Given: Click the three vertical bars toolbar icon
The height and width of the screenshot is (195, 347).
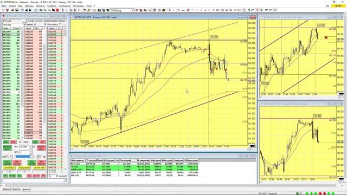Looking at the screenshot, I should [94, 10].
